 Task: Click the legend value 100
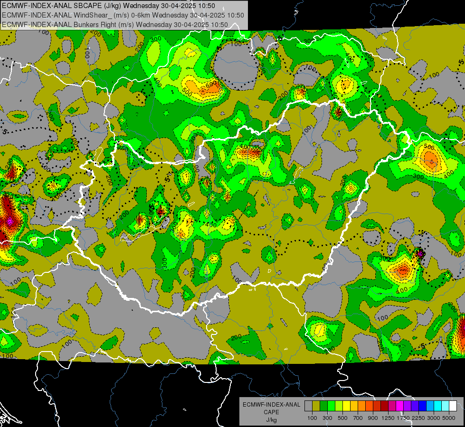[312, 418]
